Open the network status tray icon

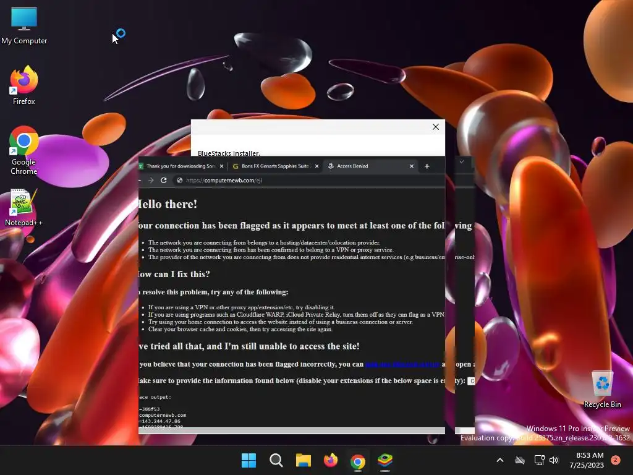[539, 460]
